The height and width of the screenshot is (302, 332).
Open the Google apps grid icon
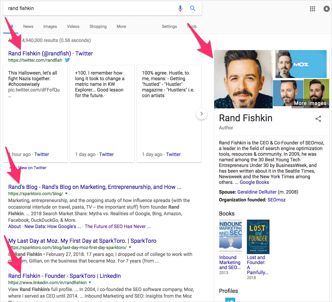312,9
